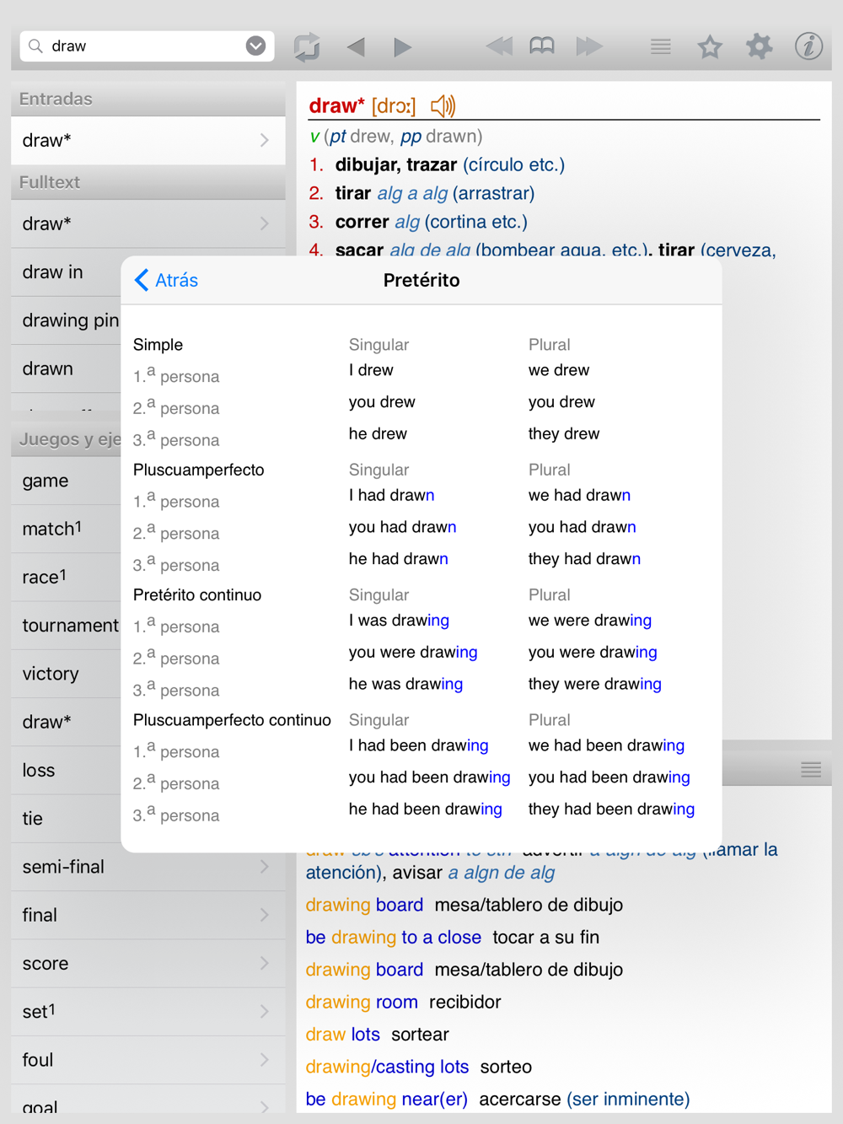This screenshot has height=1124, width=843.
Task: Expand the final row chevron
Action: point(265,915)
